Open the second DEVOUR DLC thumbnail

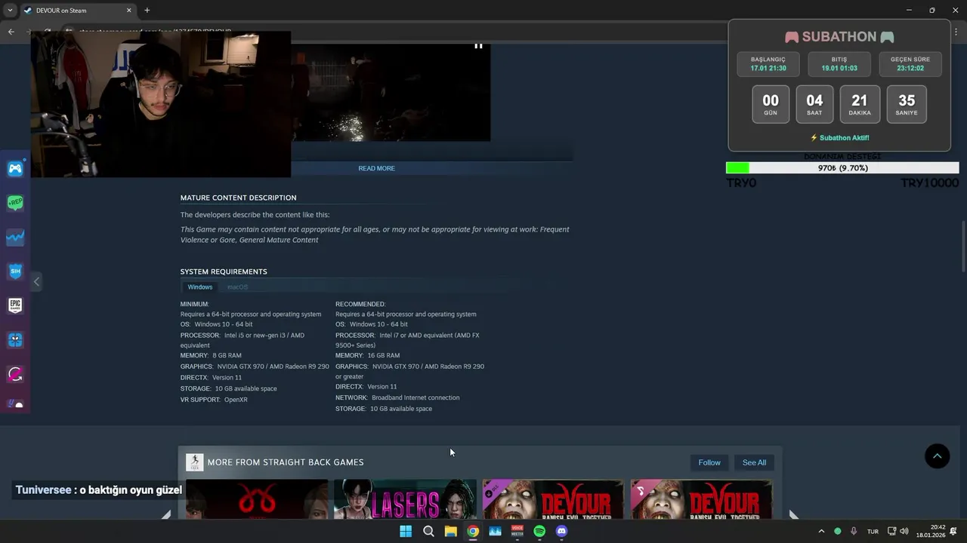tap(701, 499)
